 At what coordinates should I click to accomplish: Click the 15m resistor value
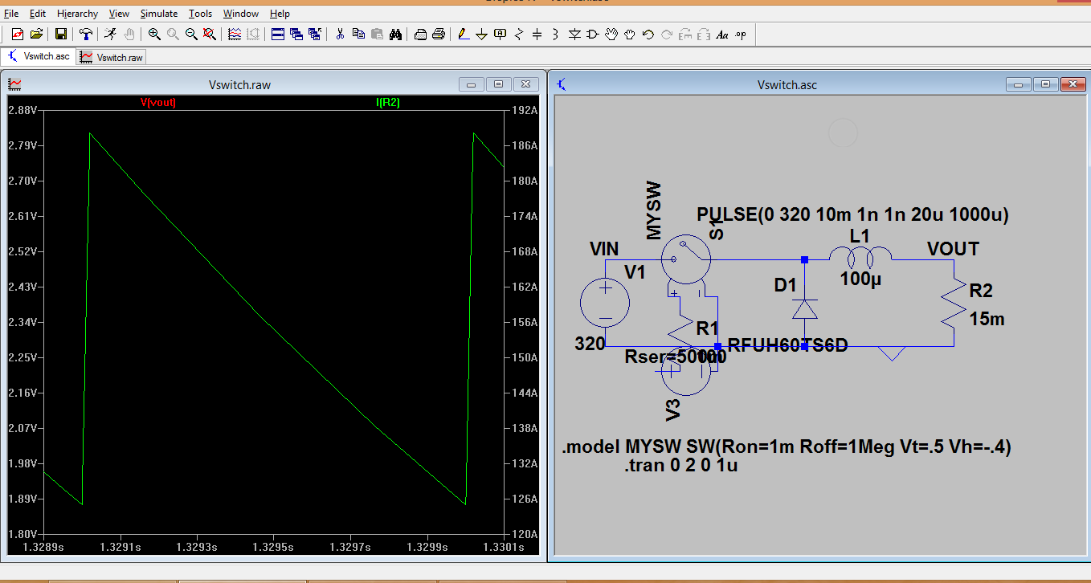[x=987, y=320]
